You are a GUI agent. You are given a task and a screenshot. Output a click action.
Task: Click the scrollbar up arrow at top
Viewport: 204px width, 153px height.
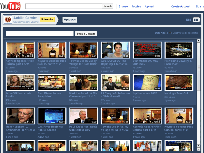pos(199,41)
